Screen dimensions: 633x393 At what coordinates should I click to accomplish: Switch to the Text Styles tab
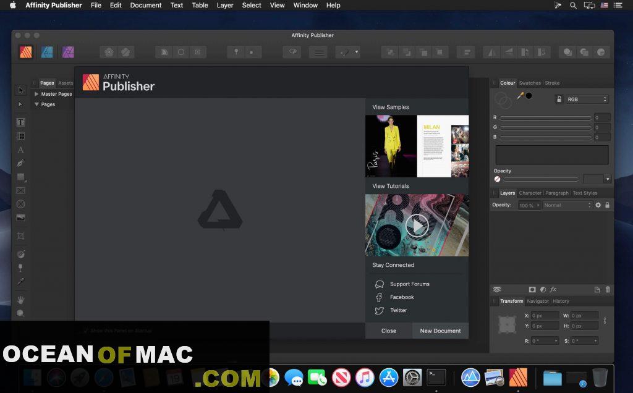click(585, 193)
